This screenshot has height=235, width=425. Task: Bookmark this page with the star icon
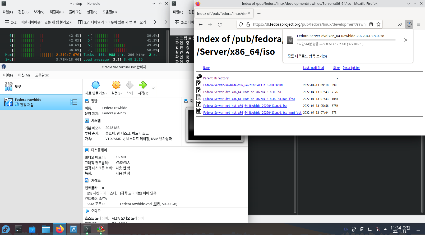[378, 24]
